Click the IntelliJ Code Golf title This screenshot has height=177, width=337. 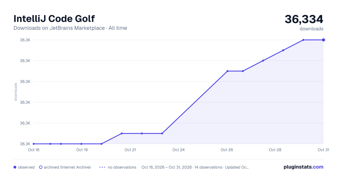coord(54,19)
